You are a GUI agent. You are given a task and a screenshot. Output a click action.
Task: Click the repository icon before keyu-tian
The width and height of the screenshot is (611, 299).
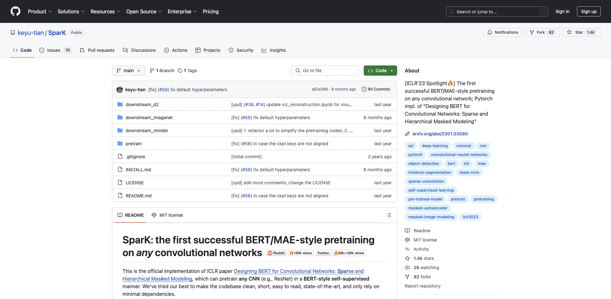point(13,33)
